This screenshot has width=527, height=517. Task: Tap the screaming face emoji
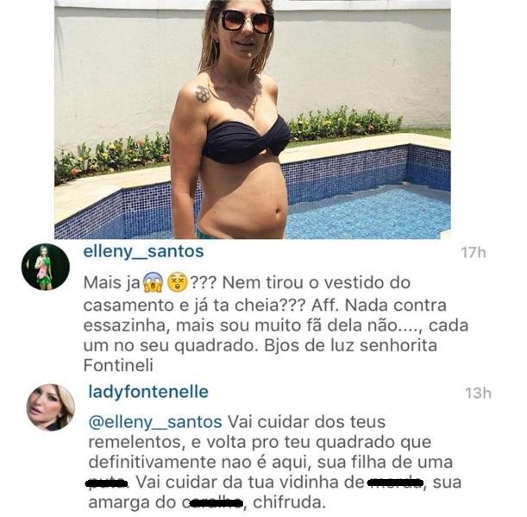(x=153, y=282)
